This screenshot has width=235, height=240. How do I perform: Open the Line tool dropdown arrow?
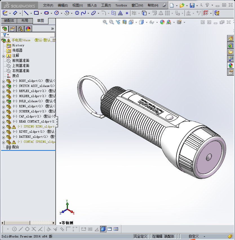point(31,13)
